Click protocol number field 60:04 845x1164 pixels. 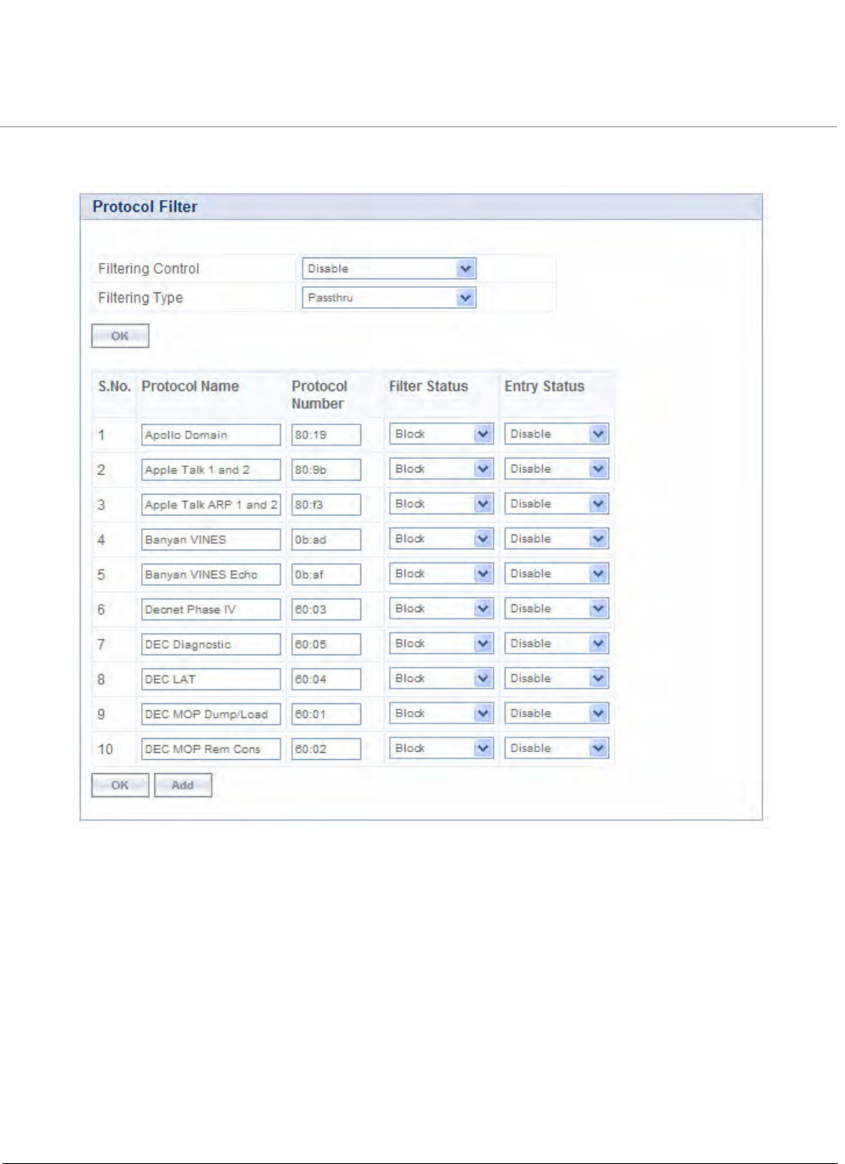pyautogui.click(x=326, y=679)
